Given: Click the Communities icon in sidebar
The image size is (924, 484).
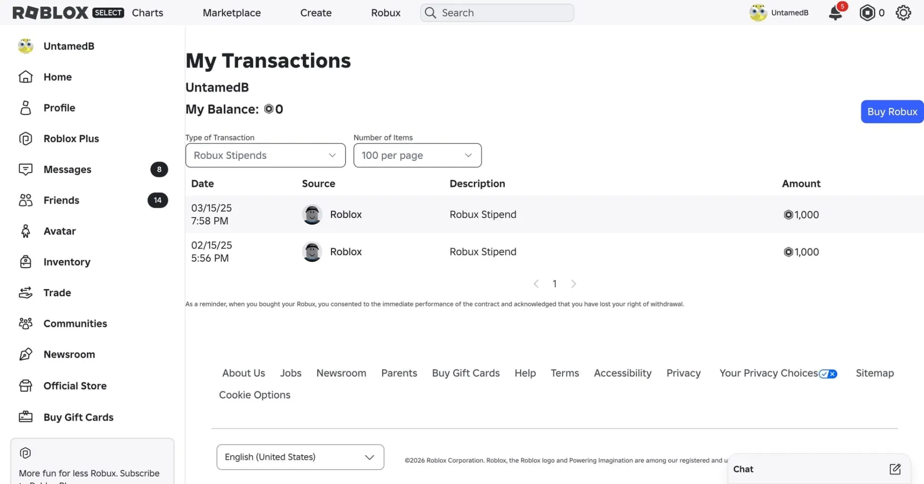Looking at the screenshot, I should pos(26,323).
